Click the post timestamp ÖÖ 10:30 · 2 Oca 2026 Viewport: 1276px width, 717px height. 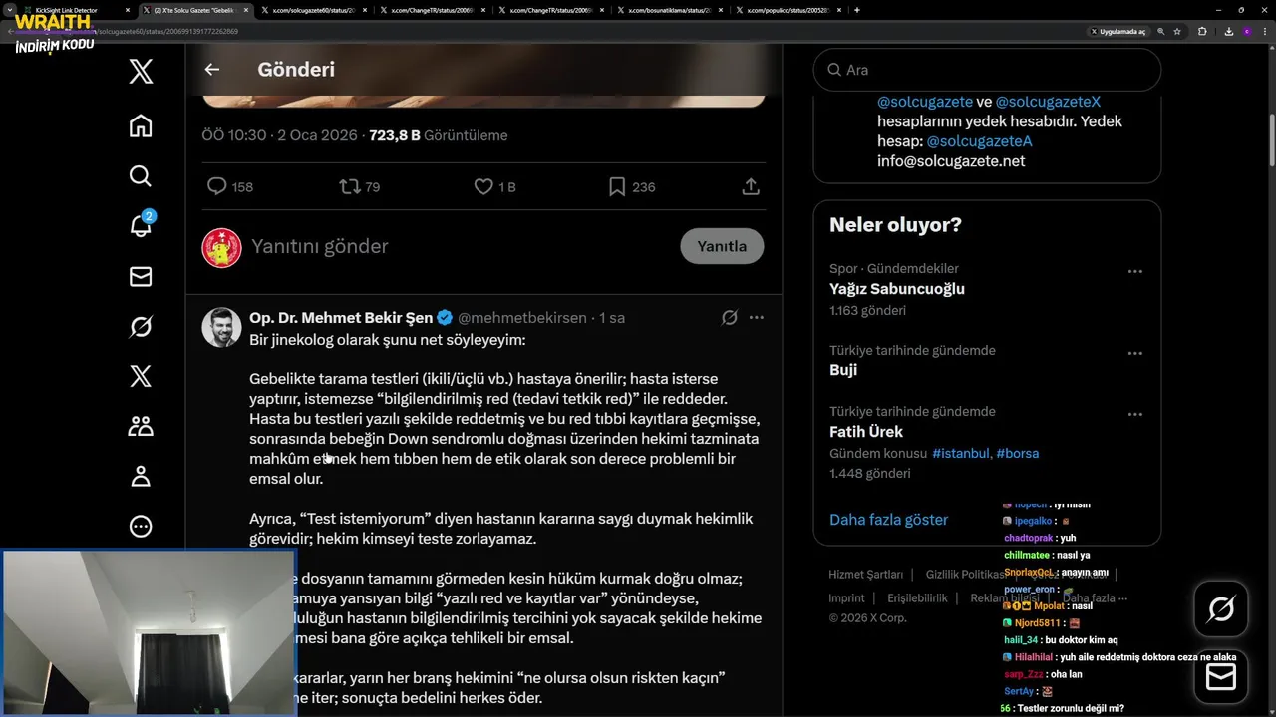279,135
